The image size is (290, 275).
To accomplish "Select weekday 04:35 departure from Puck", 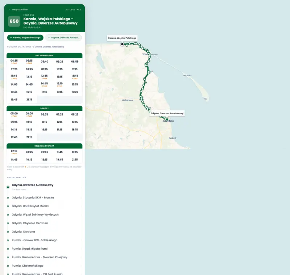I will (x=14, y=62).
